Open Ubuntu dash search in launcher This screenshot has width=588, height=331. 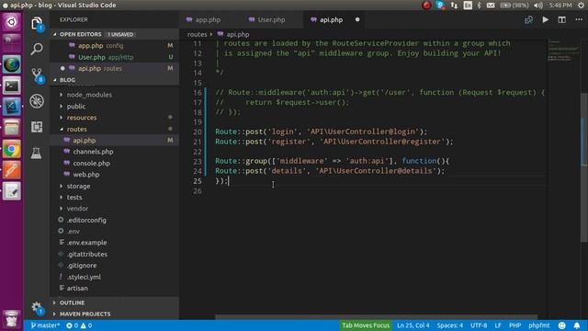pos(12,22)
